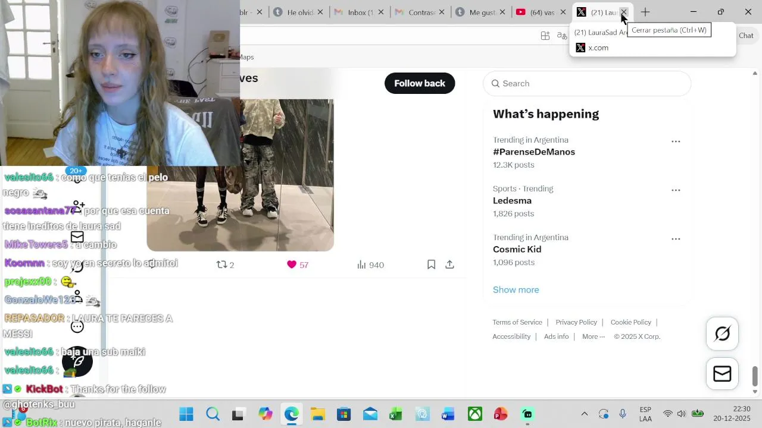Expand the system tray hidden icons chevron
The width and height of the screenshot is (762, 428).
point(584,414)
